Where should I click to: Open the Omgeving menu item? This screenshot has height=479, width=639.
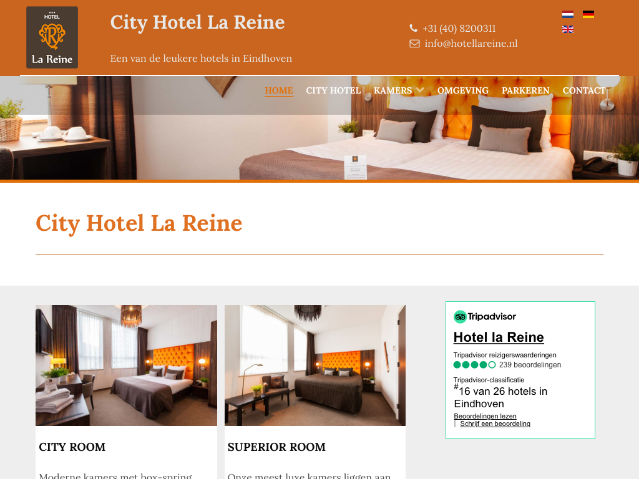coord(463,90)
